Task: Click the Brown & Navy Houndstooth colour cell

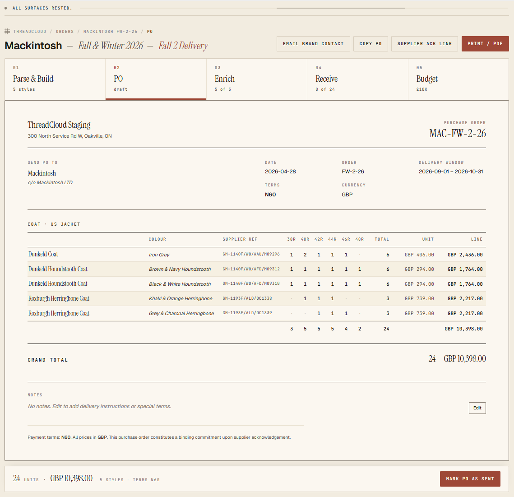Action: click(x=180, y=269)
